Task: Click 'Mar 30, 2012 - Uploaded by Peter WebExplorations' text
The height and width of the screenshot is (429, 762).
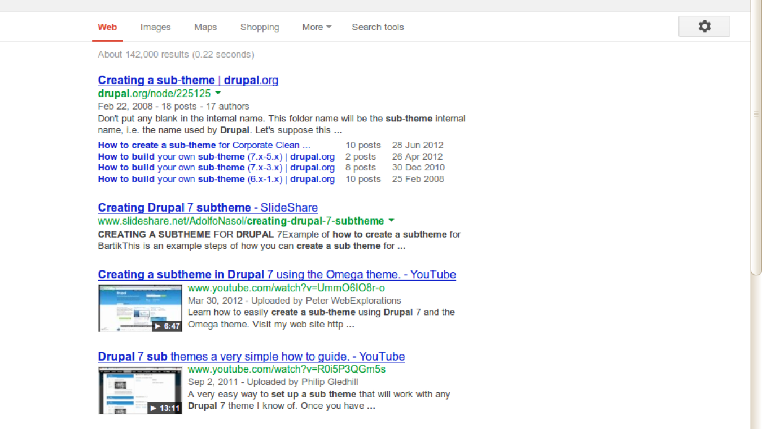Action: coord(295,301)
